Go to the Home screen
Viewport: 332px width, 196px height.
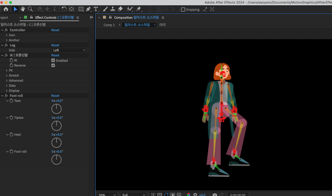pyautogui.click(x=6, y=9)
